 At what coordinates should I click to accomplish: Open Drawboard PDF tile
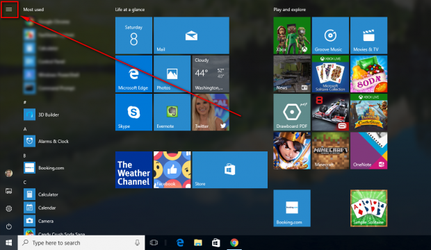[x=292, y=112]
